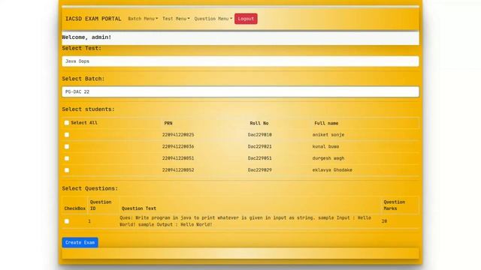481x270 pixels.
Task: Click the PRN column header
Action: (x=168, y=123)
